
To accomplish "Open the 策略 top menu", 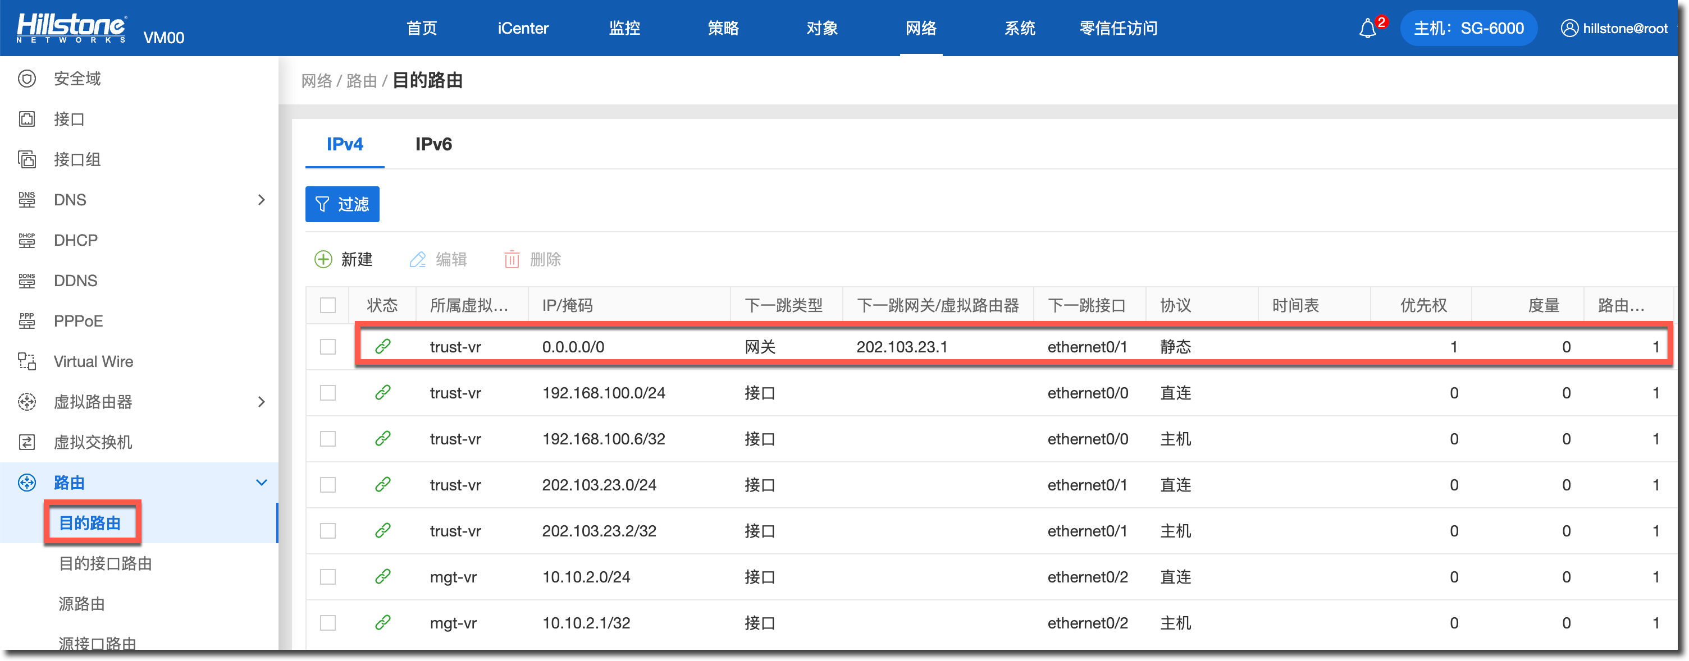I will pyautogui.click(x=723, y=28).
